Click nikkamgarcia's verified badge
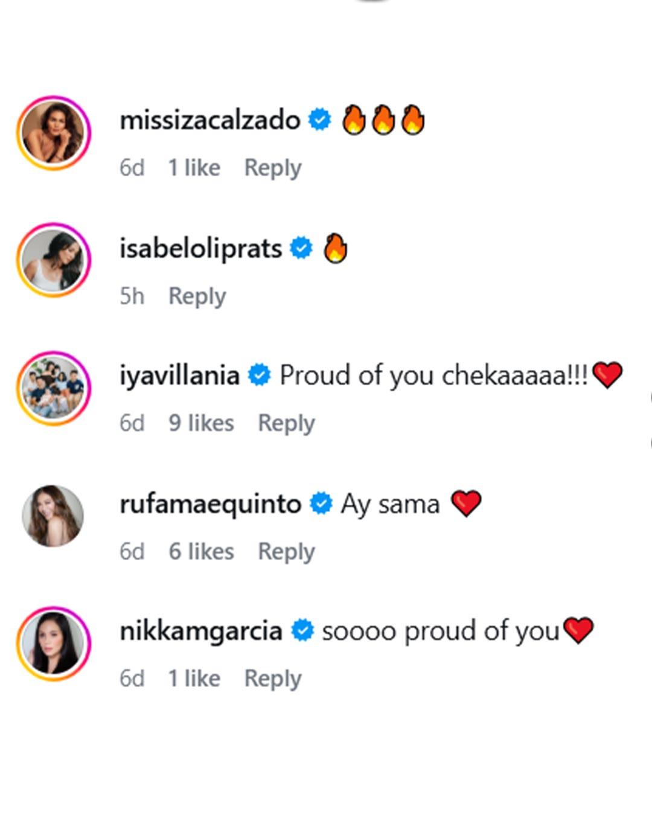 tap(302, 631)
